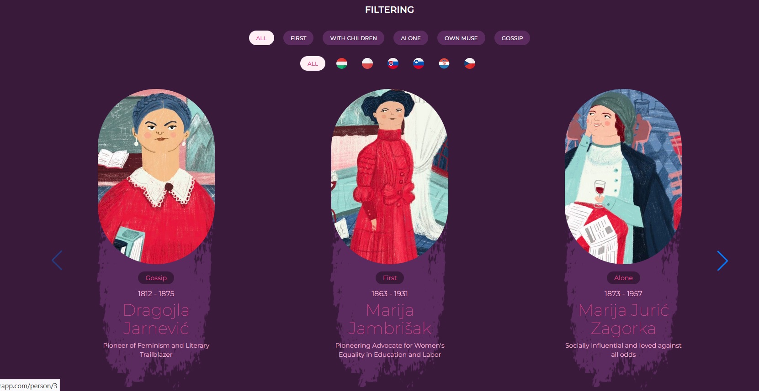Image resolution: width=759 pixels, height=391 pixels.
Task: Toggle the ALL countries filter pill
Action: 313,63
